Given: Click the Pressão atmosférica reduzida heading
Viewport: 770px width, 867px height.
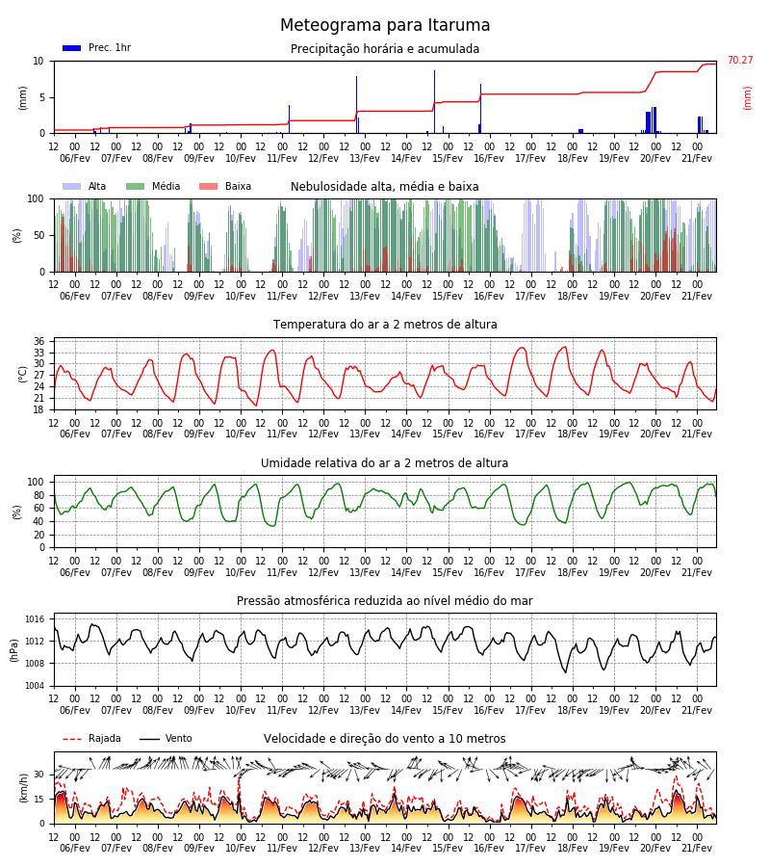Looking at the screenshot, I should point(385,600).
